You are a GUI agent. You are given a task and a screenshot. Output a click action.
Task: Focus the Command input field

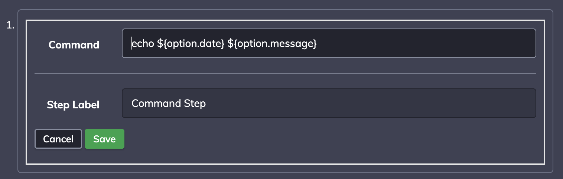pos(329,43)
